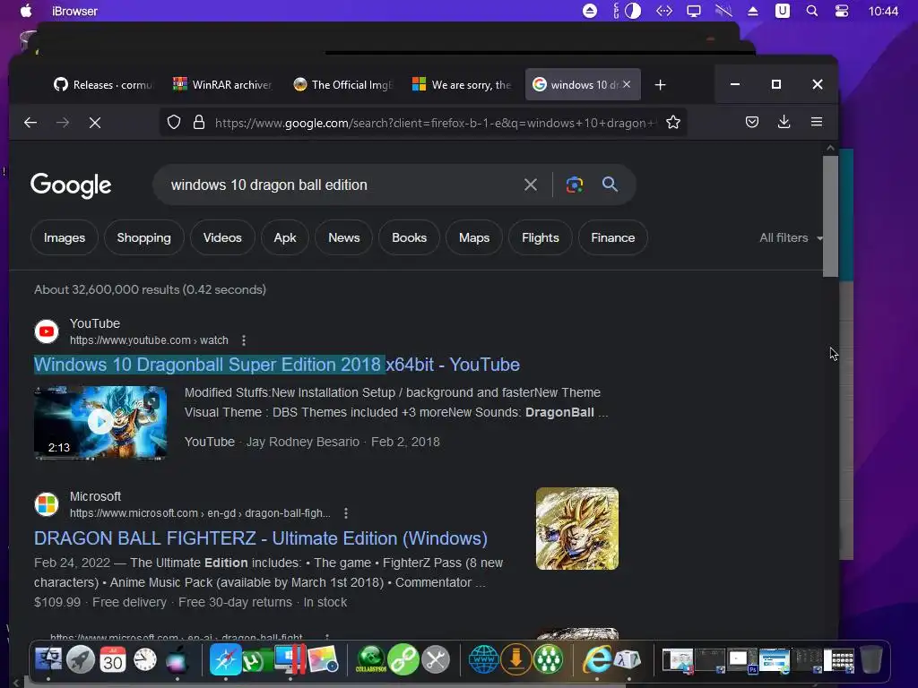Click the plain eject icon in menu bar
Image resolution: width=918 pixels, height=688 pixels.
point(753,11)
